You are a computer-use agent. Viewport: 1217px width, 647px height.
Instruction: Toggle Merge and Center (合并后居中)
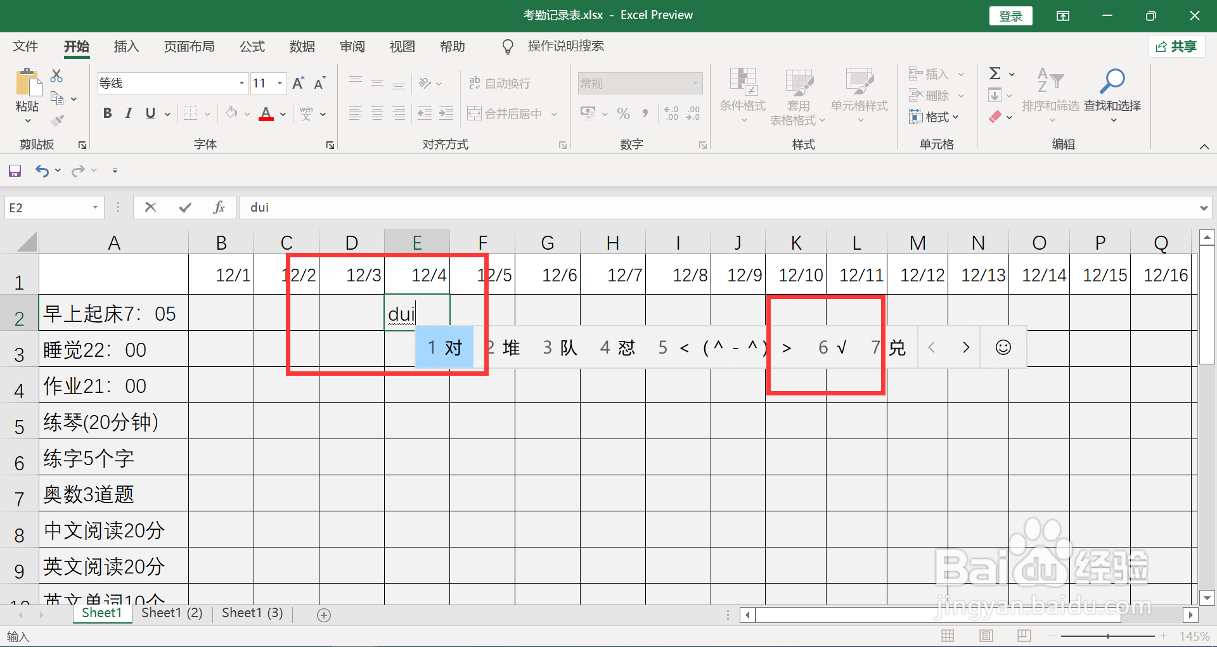tap(505, 113)
